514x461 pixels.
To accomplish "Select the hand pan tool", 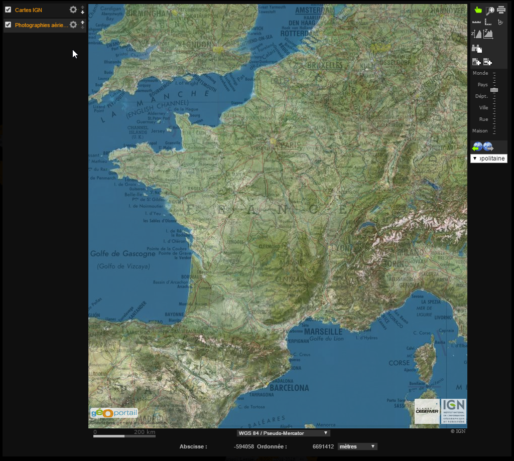I will click(478, 9).
